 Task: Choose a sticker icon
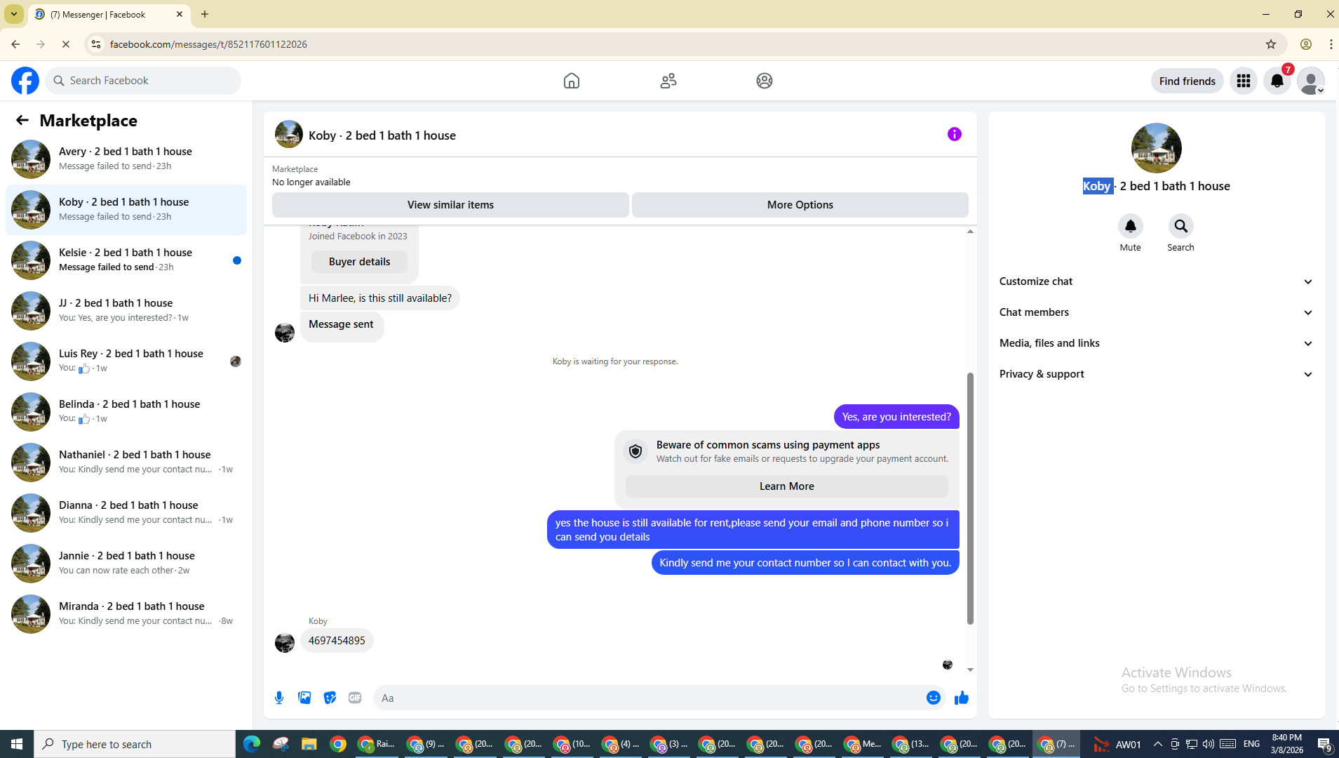pyautogui.click(x=330, y=698)
